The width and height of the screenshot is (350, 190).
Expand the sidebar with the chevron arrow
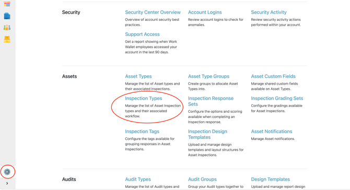pos(7,183)
